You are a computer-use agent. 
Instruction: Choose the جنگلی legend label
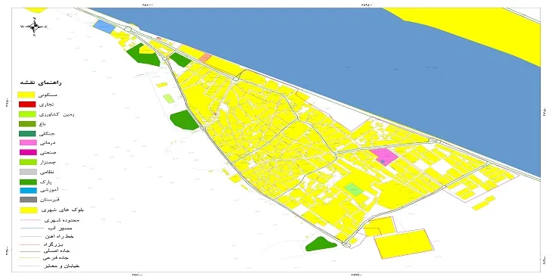point(48,133)
